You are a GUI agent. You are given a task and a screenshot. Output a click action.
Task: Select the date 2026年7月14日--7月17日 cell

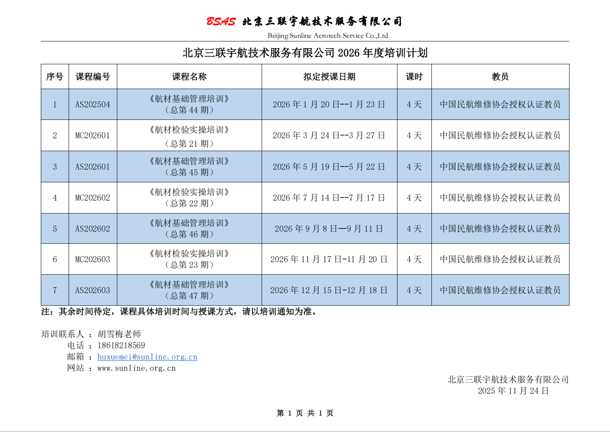pyautogui.click(x=329, y=197)
